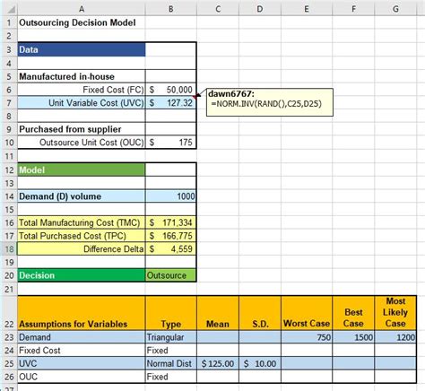Screen dimensions: 425x391
Task: Click the Unit Variable Cost value 127.32
Action: 171,103
